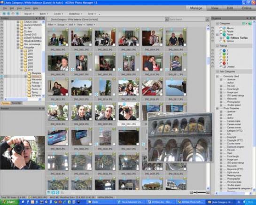Expand the Focal length auto category
The width and height of the screenshot is (256, 205).
tap(221, 89)
